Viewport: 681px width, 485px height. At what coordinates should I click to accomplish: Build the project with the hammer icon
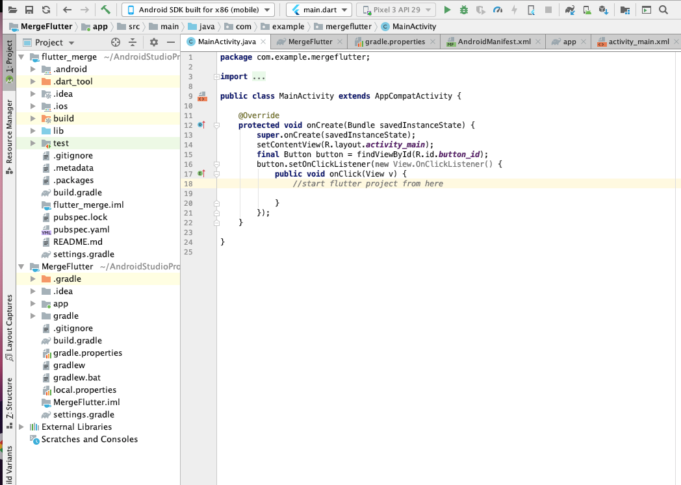click(x=105, y=10)
